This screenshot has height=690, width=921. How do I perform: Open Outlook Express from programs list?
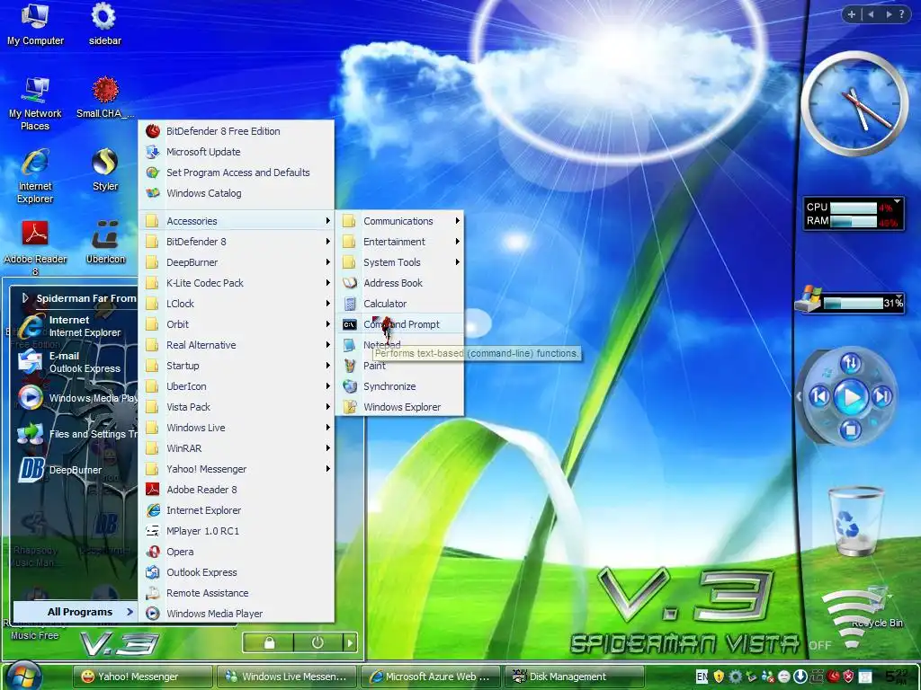[237, 572]
